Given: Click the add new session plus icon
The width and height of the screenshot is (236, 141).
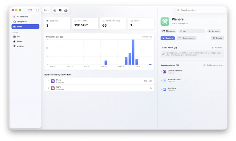Looking at the screenshot, I should (60, 10).
